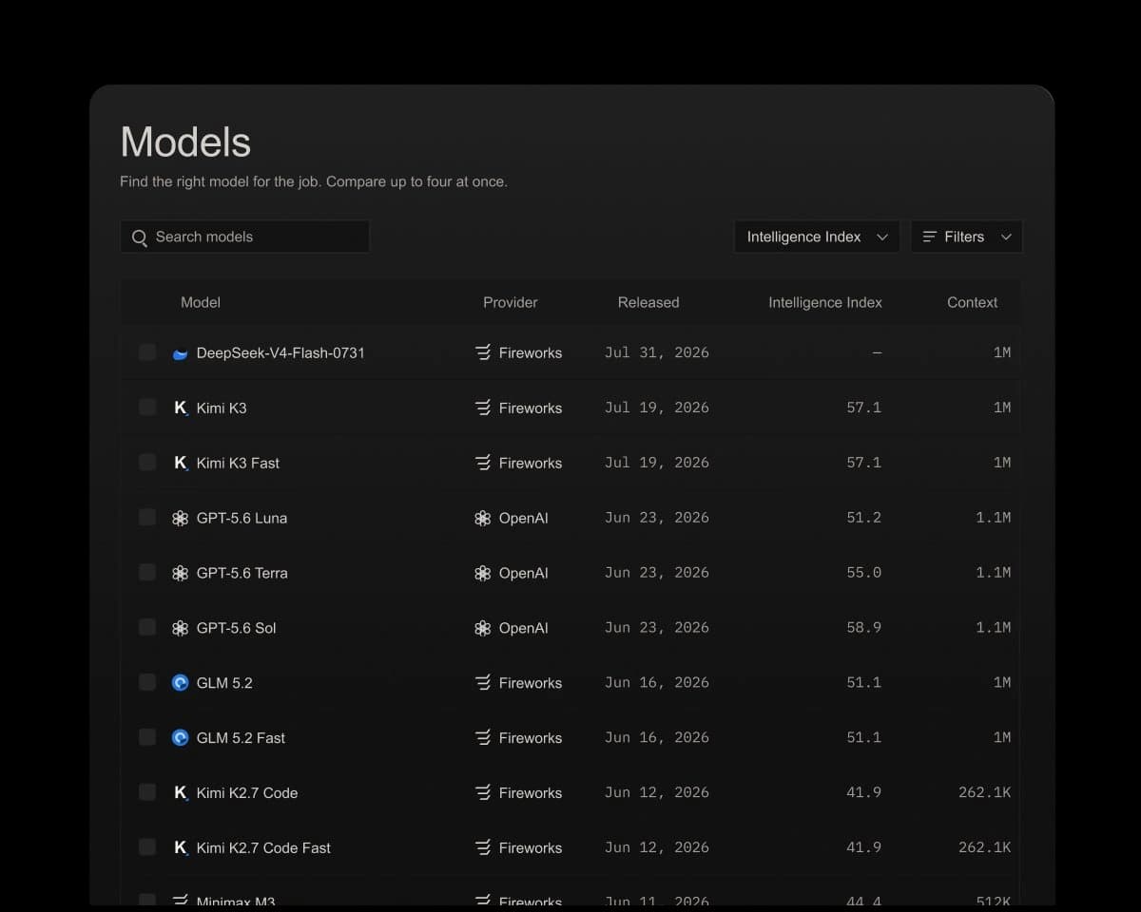Viewport: 1141px width, 912px height.
Task: Click Fireworks icon in GLM 5.2 Fast row
Action: [x=483, y=737]
